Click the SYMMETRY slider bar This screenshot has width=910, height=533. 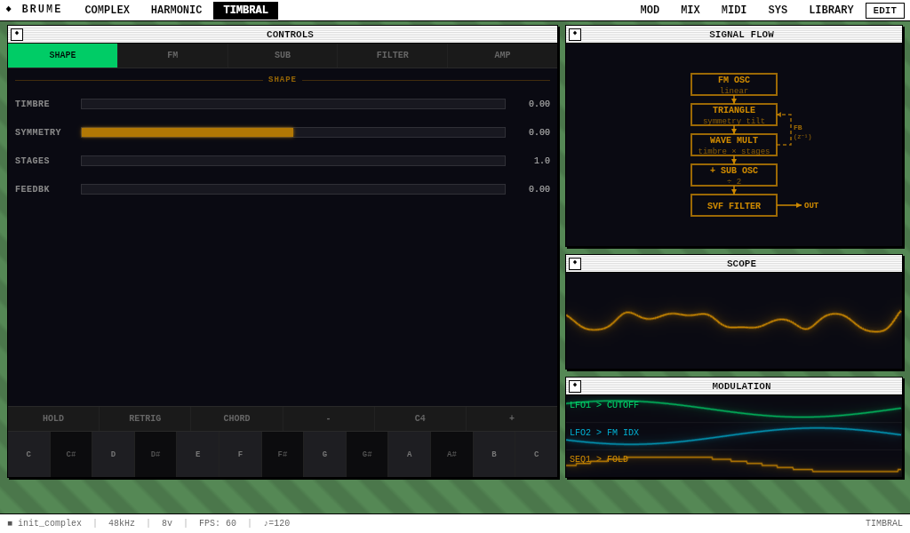292,132
